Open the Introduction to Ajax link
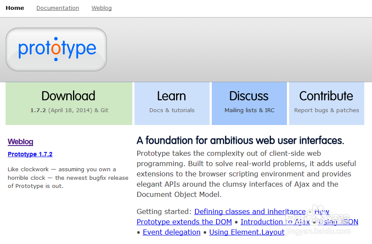Viewport: 372px width, 244px height. pyautogui.click(x=275, y=222)
